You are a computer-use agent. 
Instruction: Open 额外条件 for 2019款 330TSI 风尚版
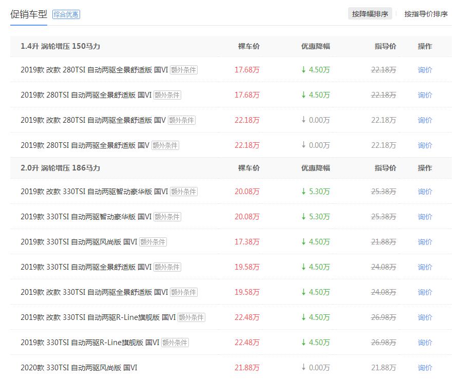click(x=152, y=242)
